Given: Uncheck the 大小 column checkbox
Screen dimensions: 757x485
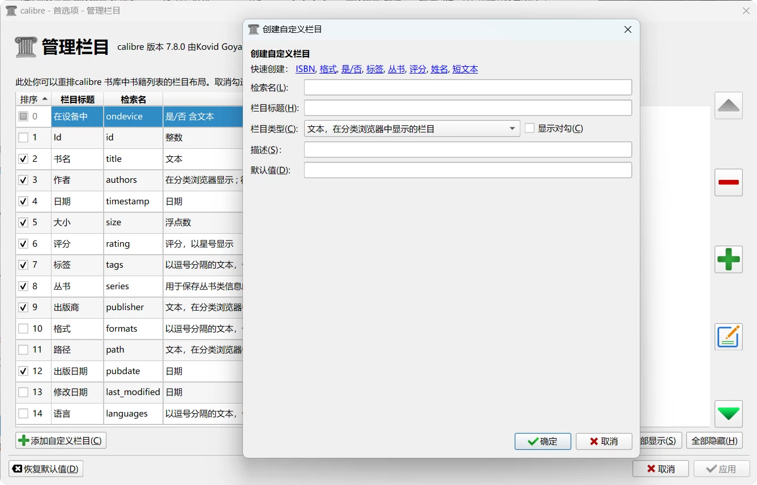Looking at the screenshot, I should pos(23,222).
